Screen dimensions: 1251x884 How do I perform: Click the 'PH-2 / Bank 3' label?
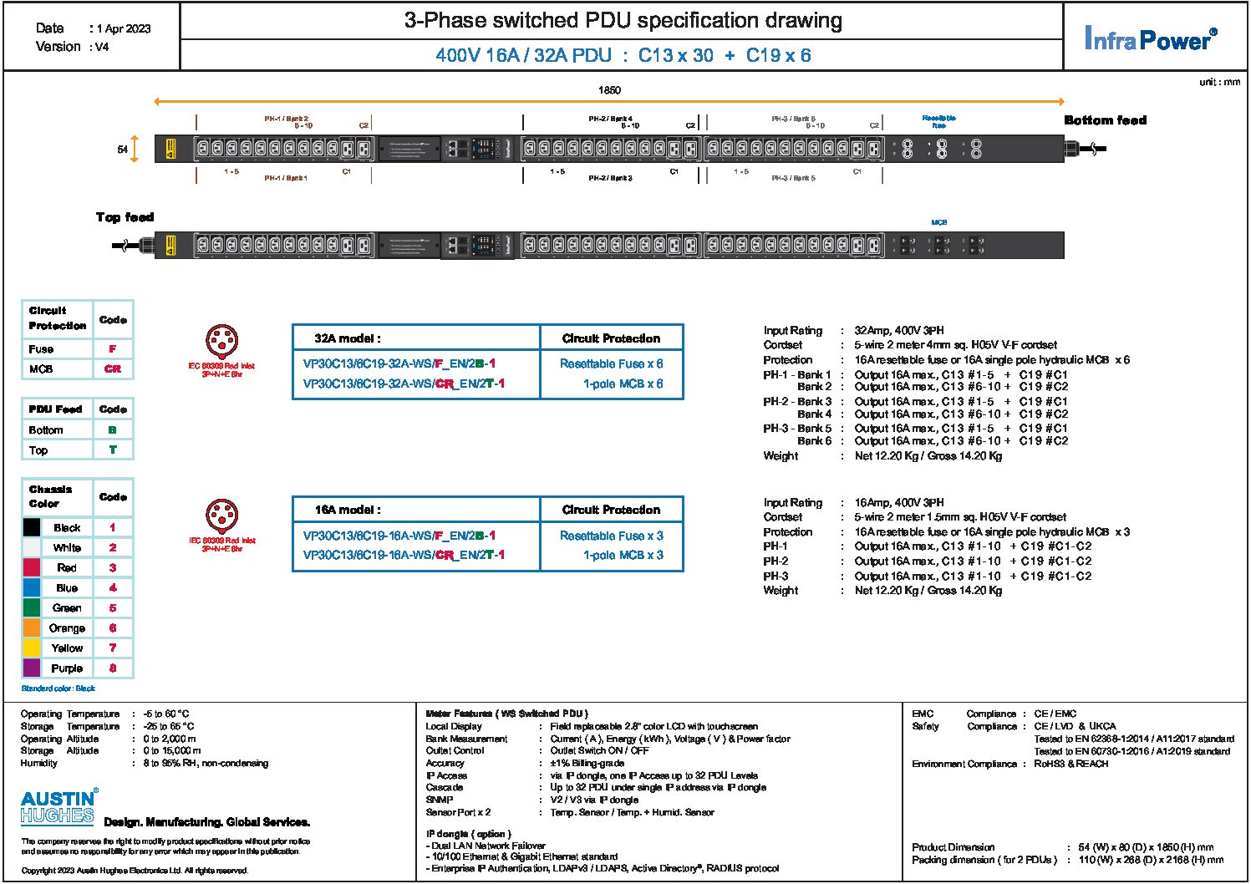coord(610,178)
